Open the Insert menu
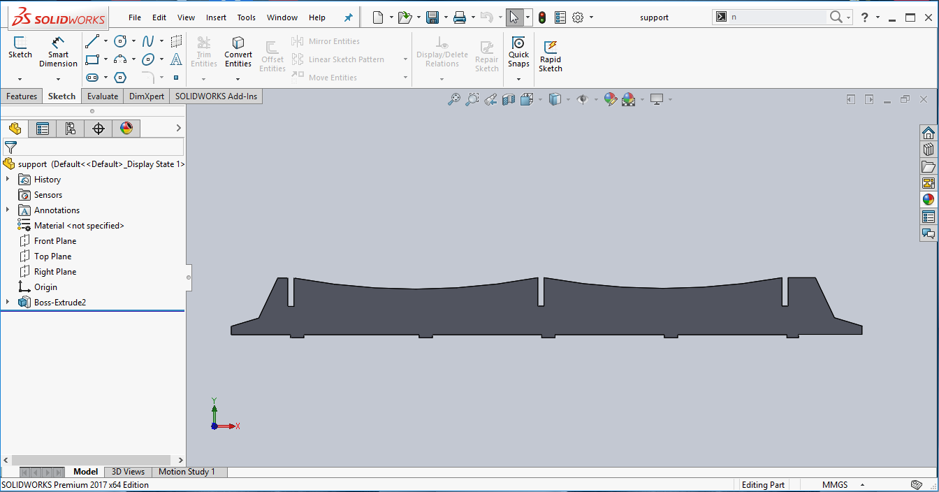 pyautogui.click(x=216, y=17)
